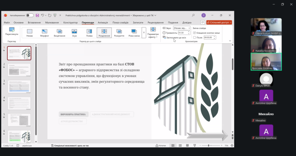The width and height of the screenshot is (296, 156).
Task: Click Nataliia Kovalenko video tile
Action: click(266, 44)
